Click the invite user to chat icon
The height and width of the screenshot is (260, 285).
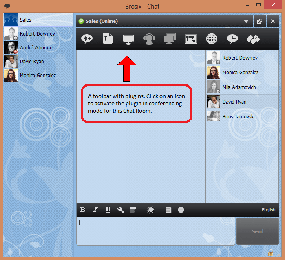tap(87, 39)
